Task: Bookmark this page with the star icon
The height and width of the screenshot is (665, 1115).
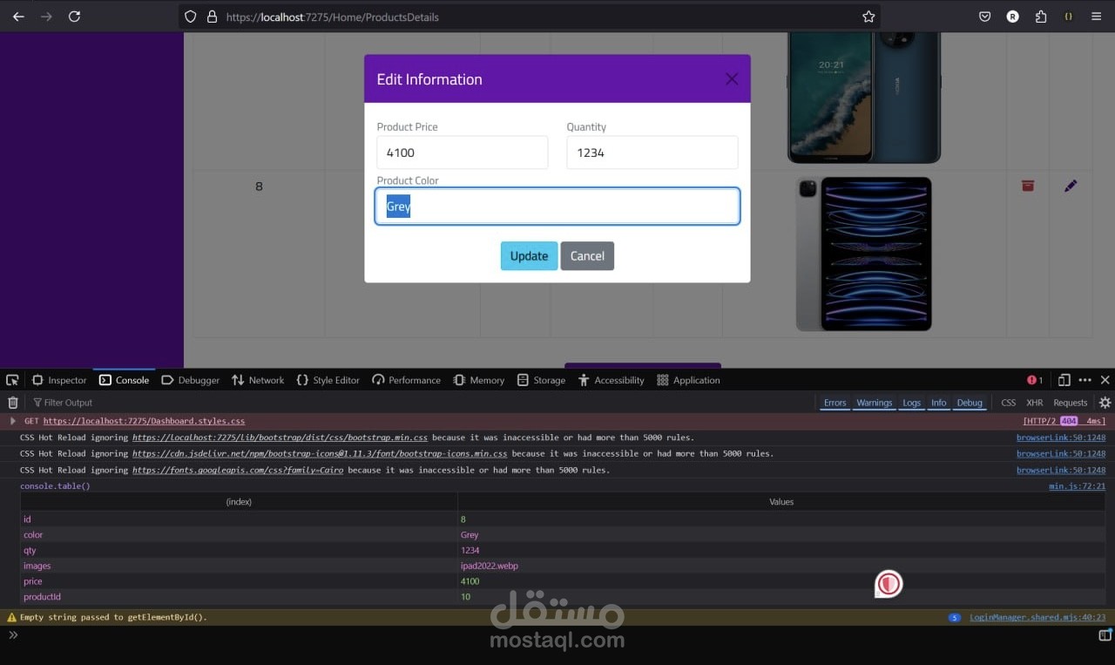Action: tap(868, 17)
